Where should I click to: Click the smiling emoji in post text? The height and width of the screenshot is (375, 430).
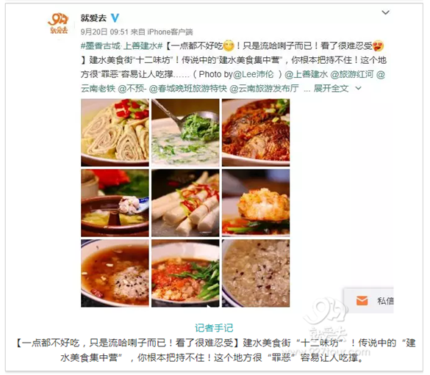click(229, 45)
